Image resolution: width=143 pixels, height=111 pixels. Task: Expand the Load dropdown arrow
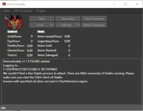click(x=52, y=25)
